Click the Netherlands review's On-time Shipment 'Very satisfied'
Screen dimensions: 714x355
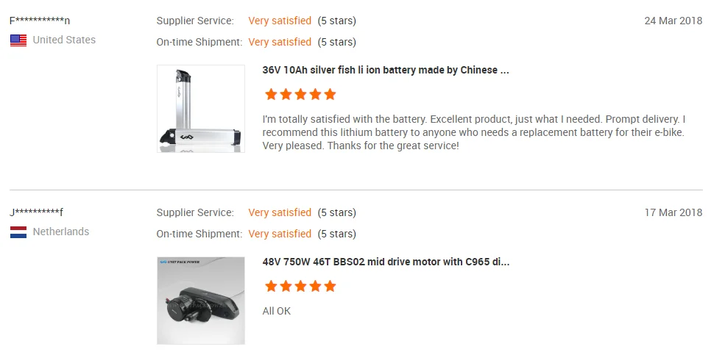[x=280, y=234]
